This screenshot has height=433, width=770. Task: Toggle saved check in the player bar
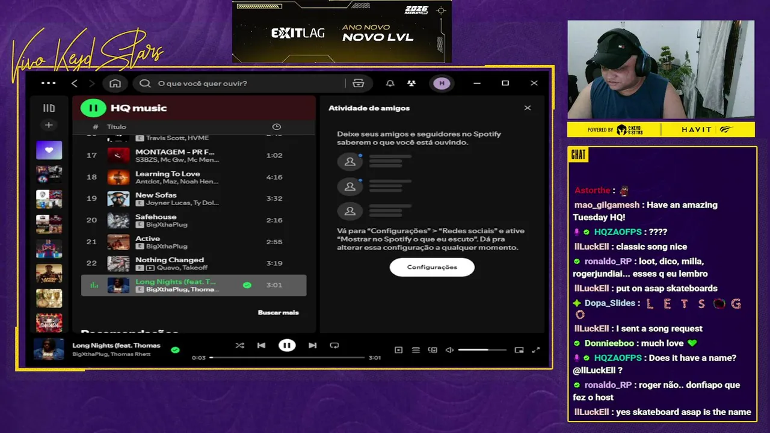coord(175,349)
